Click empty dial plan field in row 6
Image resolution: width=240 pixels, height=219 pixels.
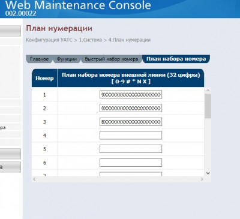(x=131, y=163)
